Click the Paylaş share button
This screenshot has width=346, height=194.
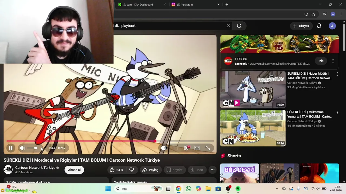[x=151, y=170]
